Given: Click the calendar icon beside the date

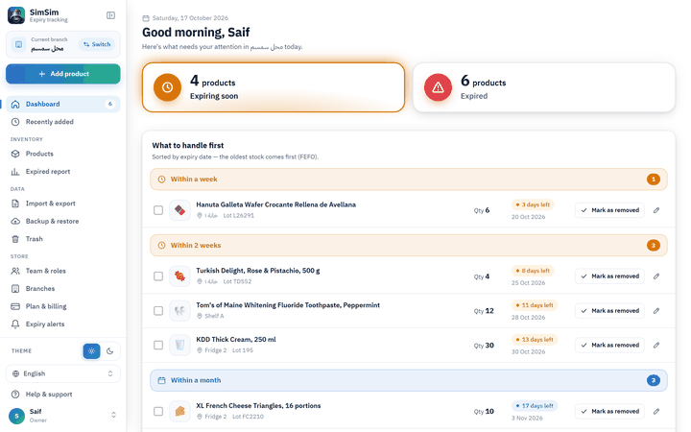Looking at the screenshot, I should tap(146, 18).
